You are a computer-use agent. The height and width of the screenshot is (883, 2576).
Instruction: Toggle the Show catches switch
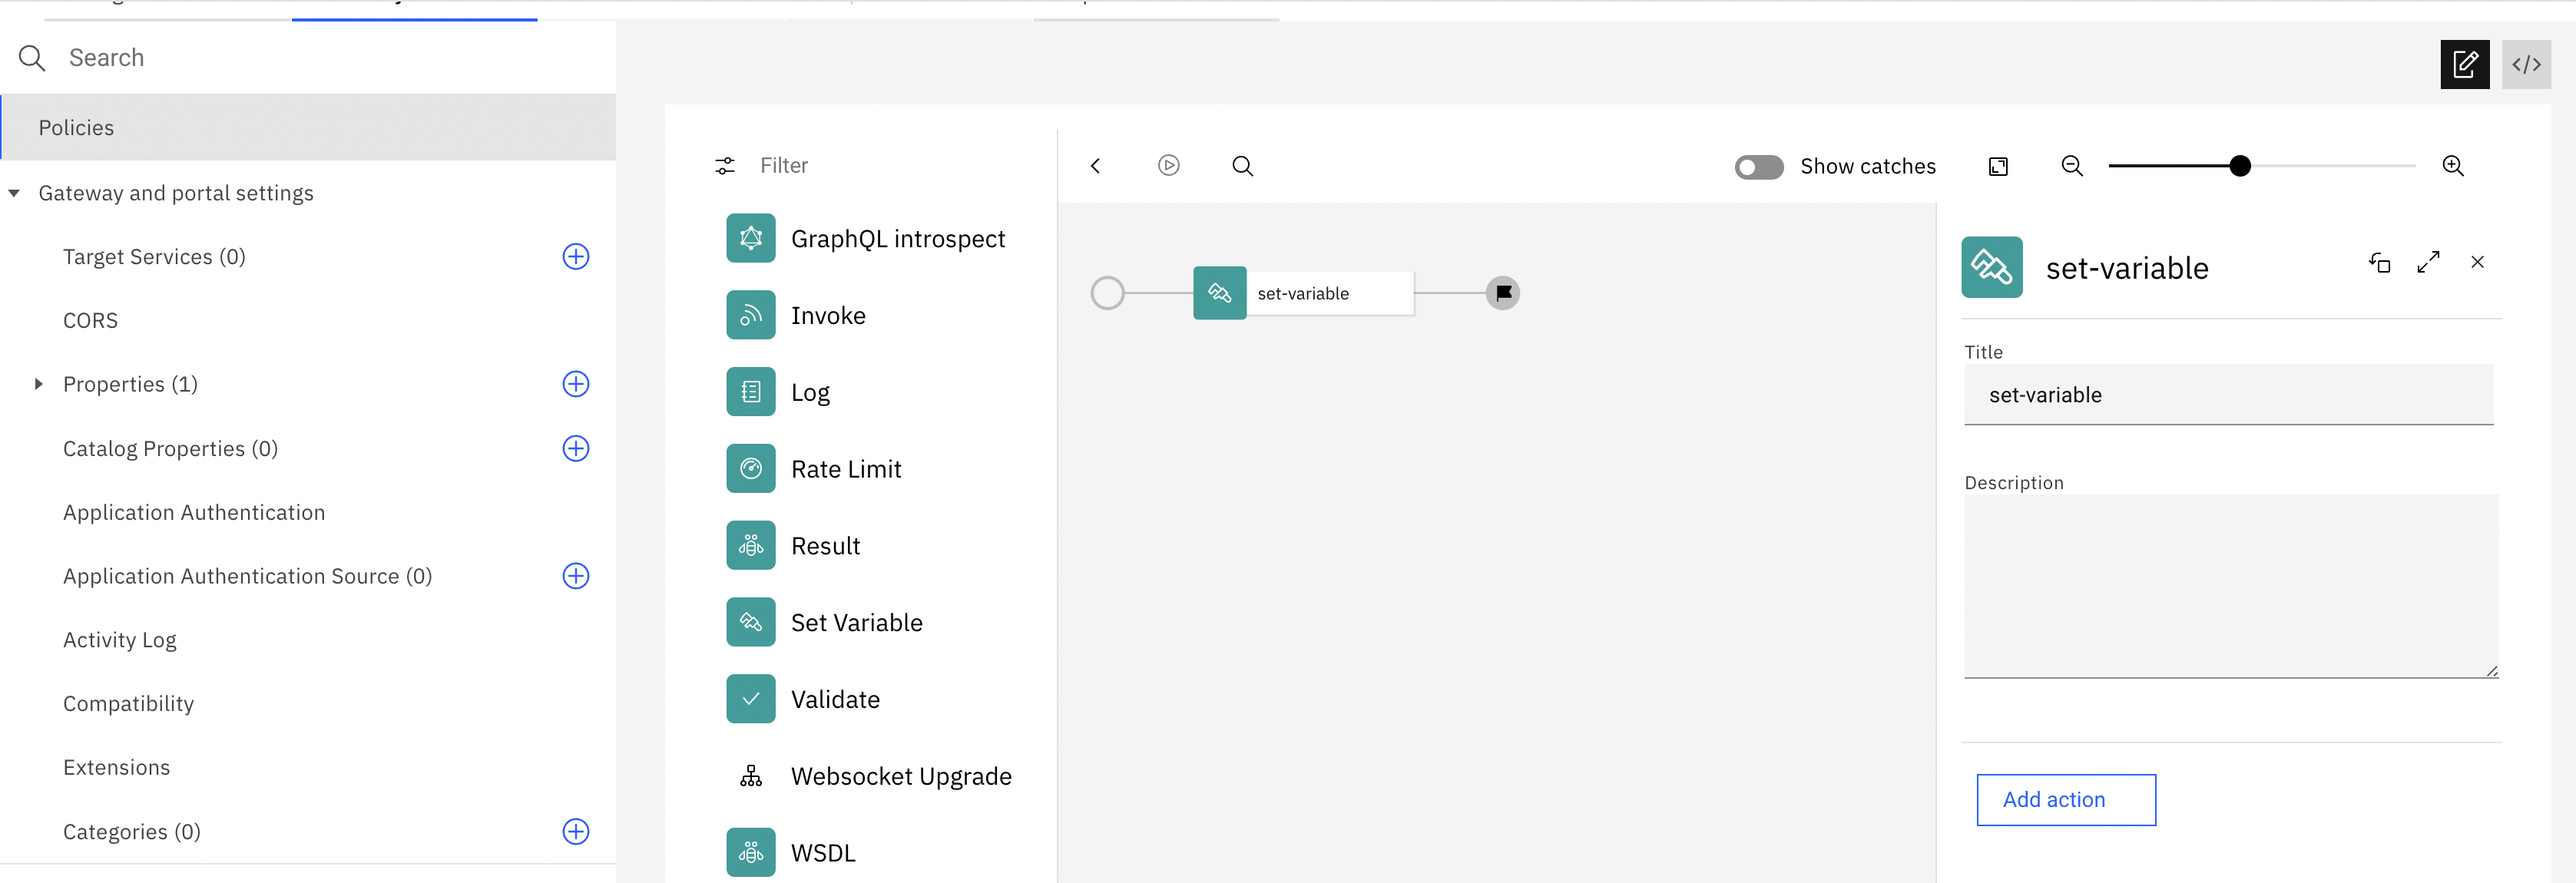pyautogui.click(x=1758, y=167)
